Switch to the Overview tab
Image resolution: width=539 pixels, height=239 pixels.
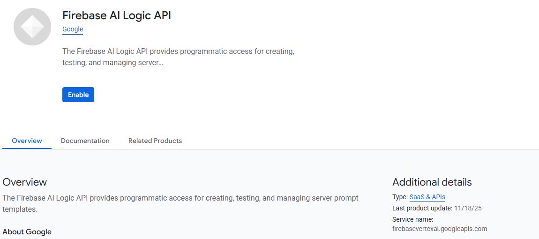27,141
